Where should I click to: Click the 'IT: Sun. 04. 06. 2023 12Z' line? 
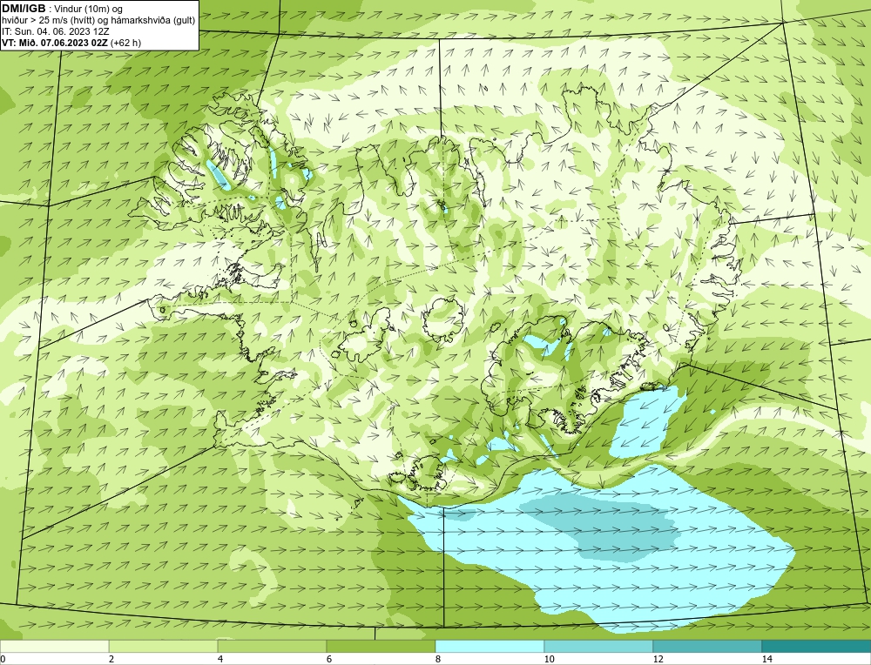point(56,31)
